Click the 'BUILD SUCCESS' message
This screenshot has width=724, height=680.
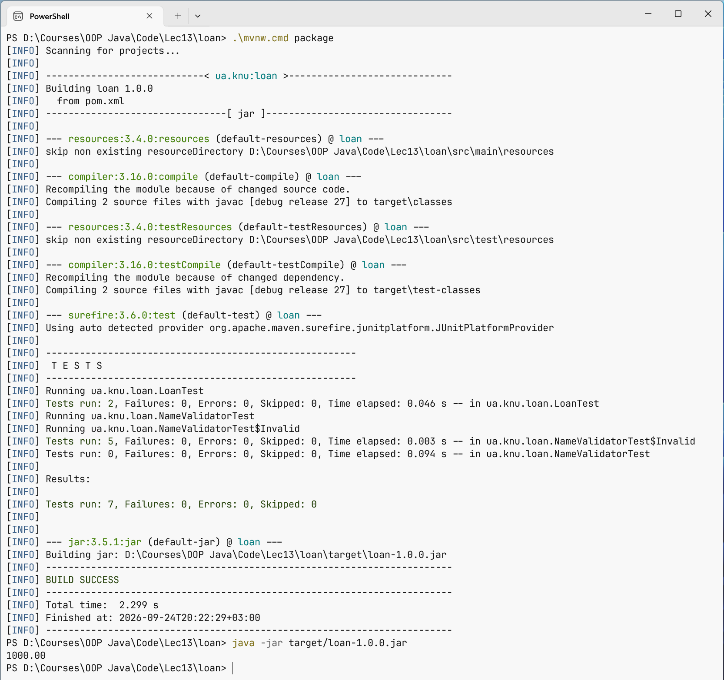click(82, 580)
